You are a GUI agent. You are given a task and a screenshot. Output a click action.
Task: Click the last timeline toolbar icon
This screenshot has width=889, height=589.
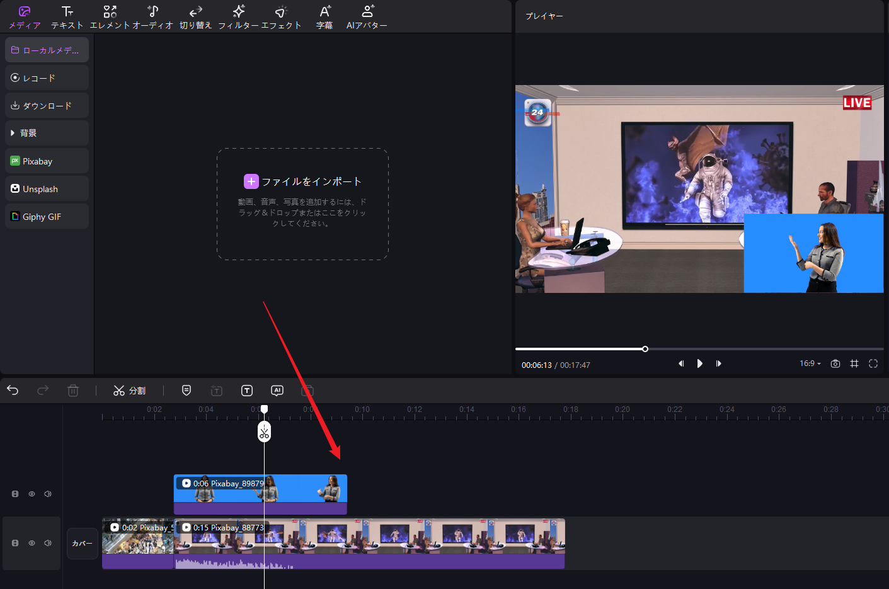point(307,391)
